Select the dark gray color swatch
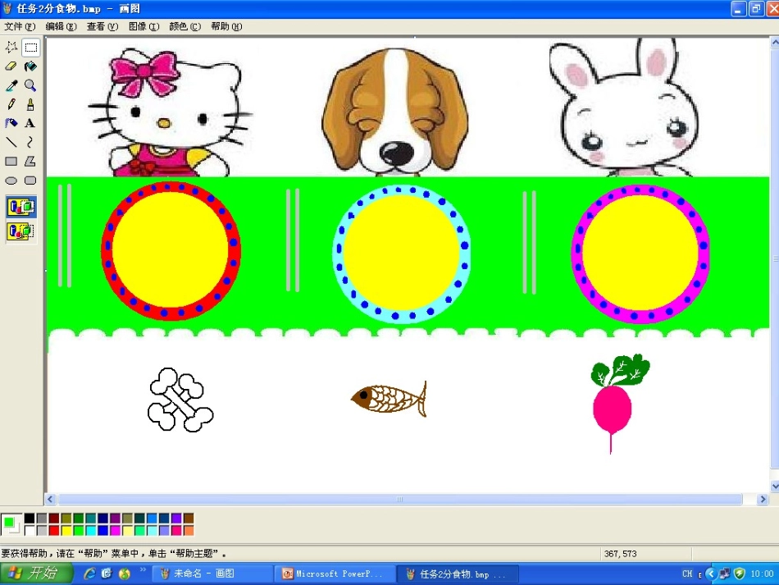 pyautogui.click(x=42, y=519)
